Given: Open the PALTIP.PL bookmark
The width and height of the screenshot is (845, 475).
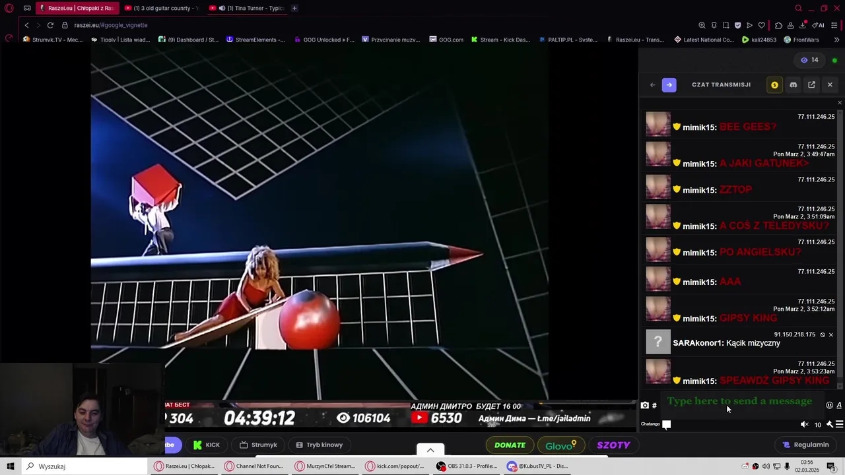Looking at the screenshot, I should pos(568,40).
